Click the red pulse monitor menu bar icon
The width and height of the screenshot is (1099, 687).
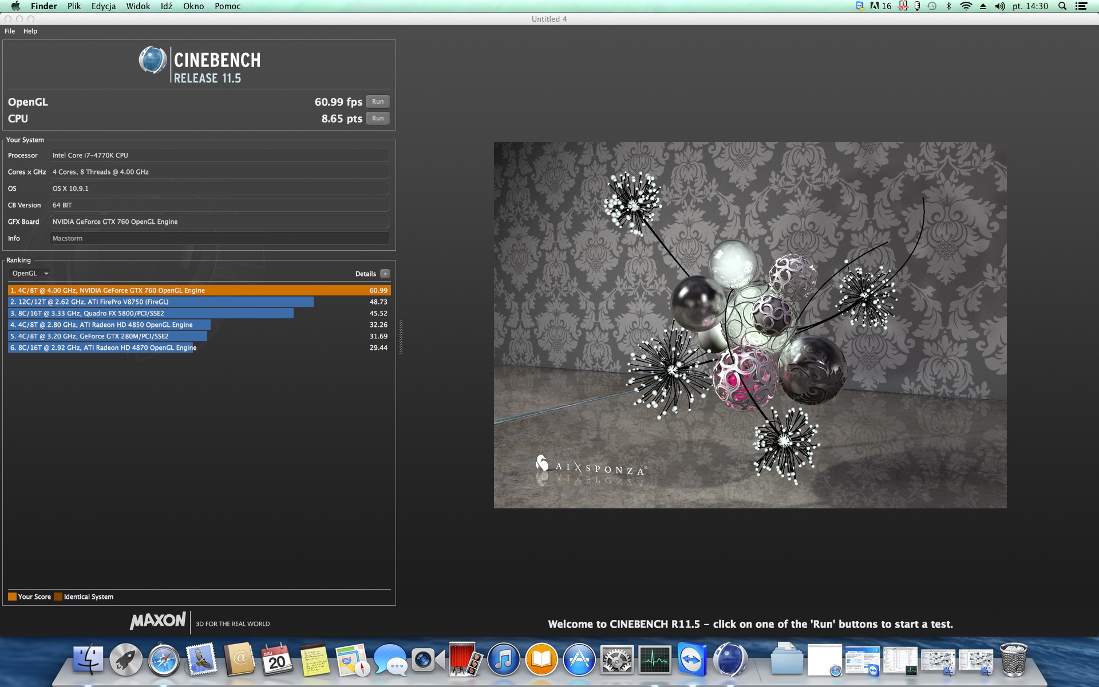(903, 6)
